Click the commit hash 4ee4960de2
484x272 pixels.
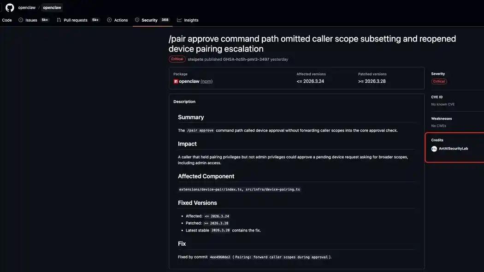tap(220, 257)
